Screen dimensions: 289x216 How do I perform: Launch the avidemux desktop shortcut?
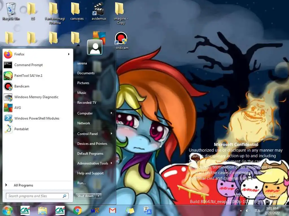[x=99, y=11]
